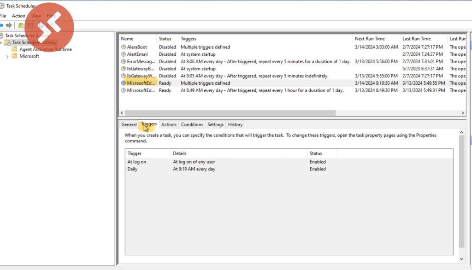Click the Agent Activation Runtime folder icon

[x=14, y=49]
